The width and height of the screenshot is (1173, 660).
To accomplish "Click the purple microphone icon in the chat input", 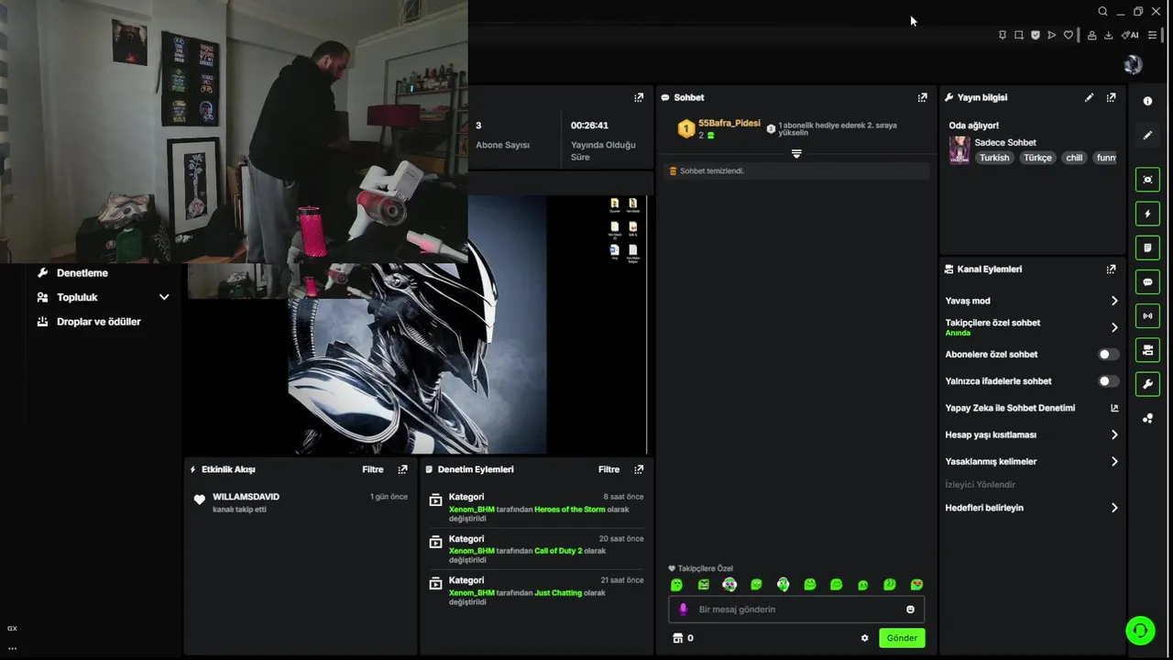I will click(x=683, y=610).
